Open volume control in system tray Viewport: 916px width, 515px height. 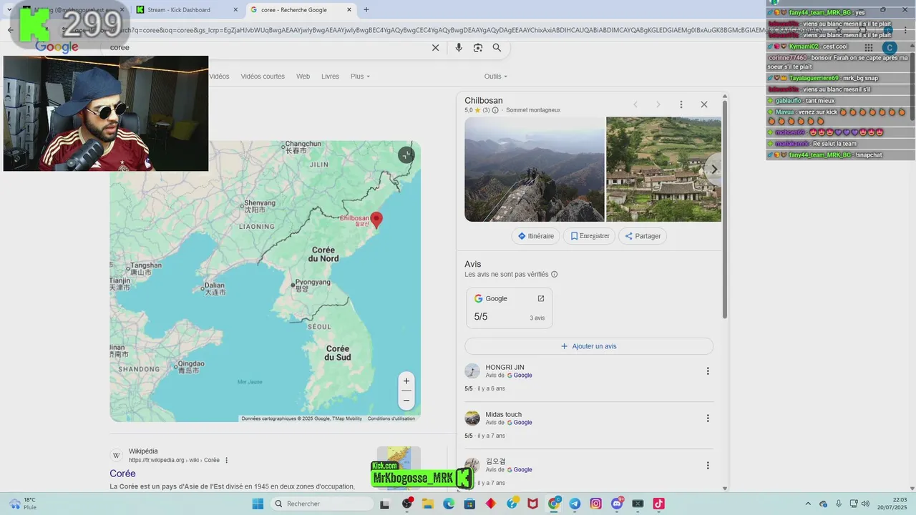(865, 504)
